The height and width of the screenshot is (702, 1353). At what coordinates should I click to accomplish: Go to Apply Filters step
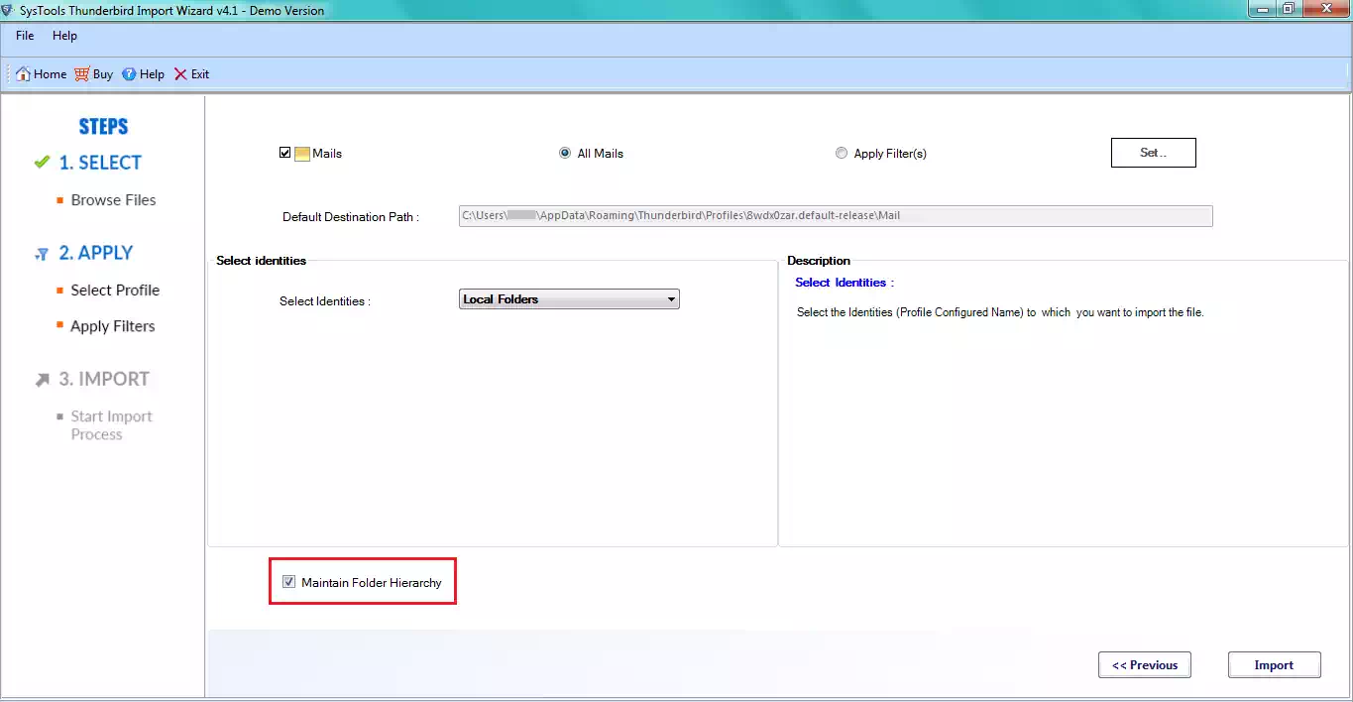click(113, 326)
